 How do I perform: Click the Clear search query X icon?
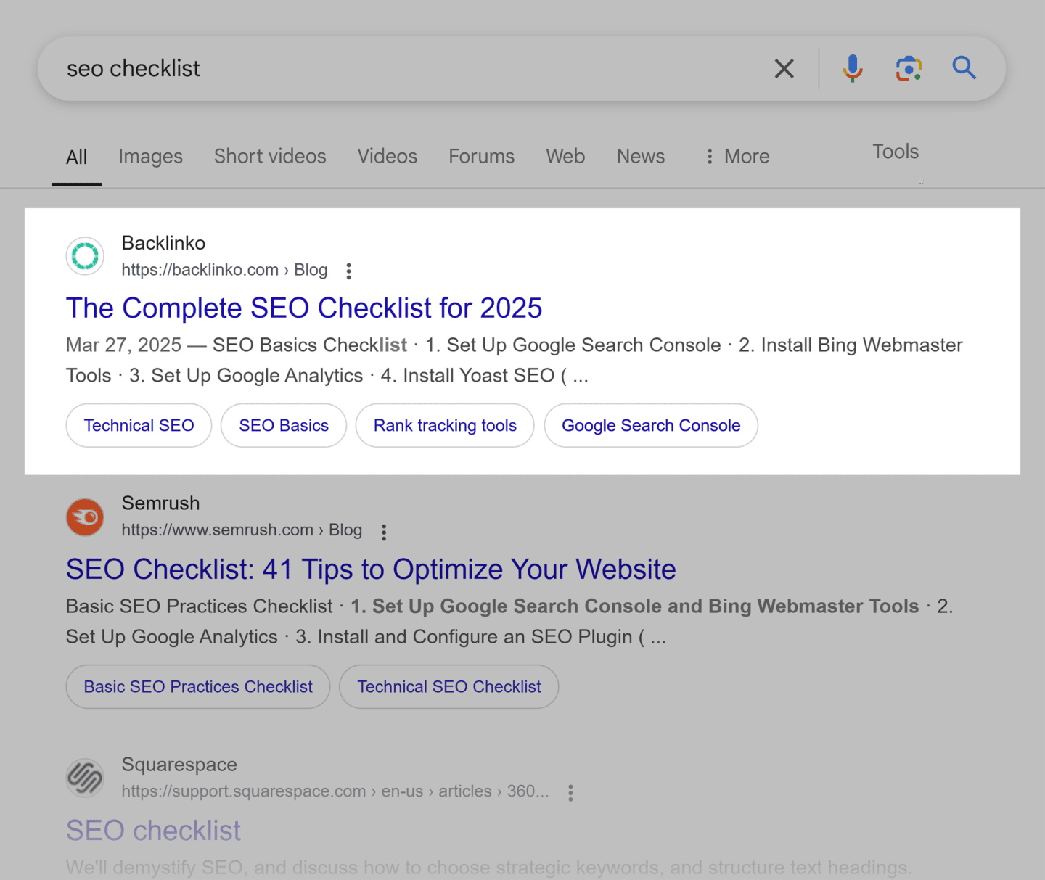(784, 68)
